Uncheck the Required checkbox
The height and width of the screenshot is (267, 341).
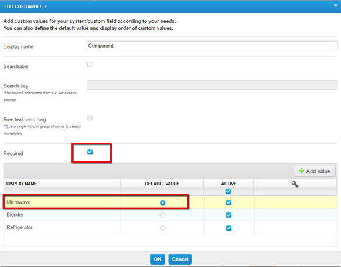(90, 152)
